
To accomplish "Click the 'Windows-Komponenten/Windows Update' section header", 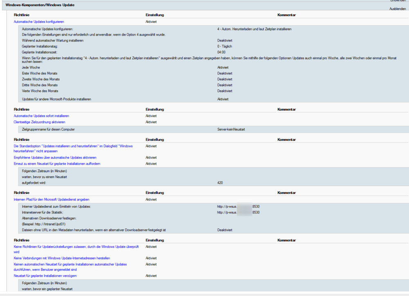I will [x=34, y=5].
